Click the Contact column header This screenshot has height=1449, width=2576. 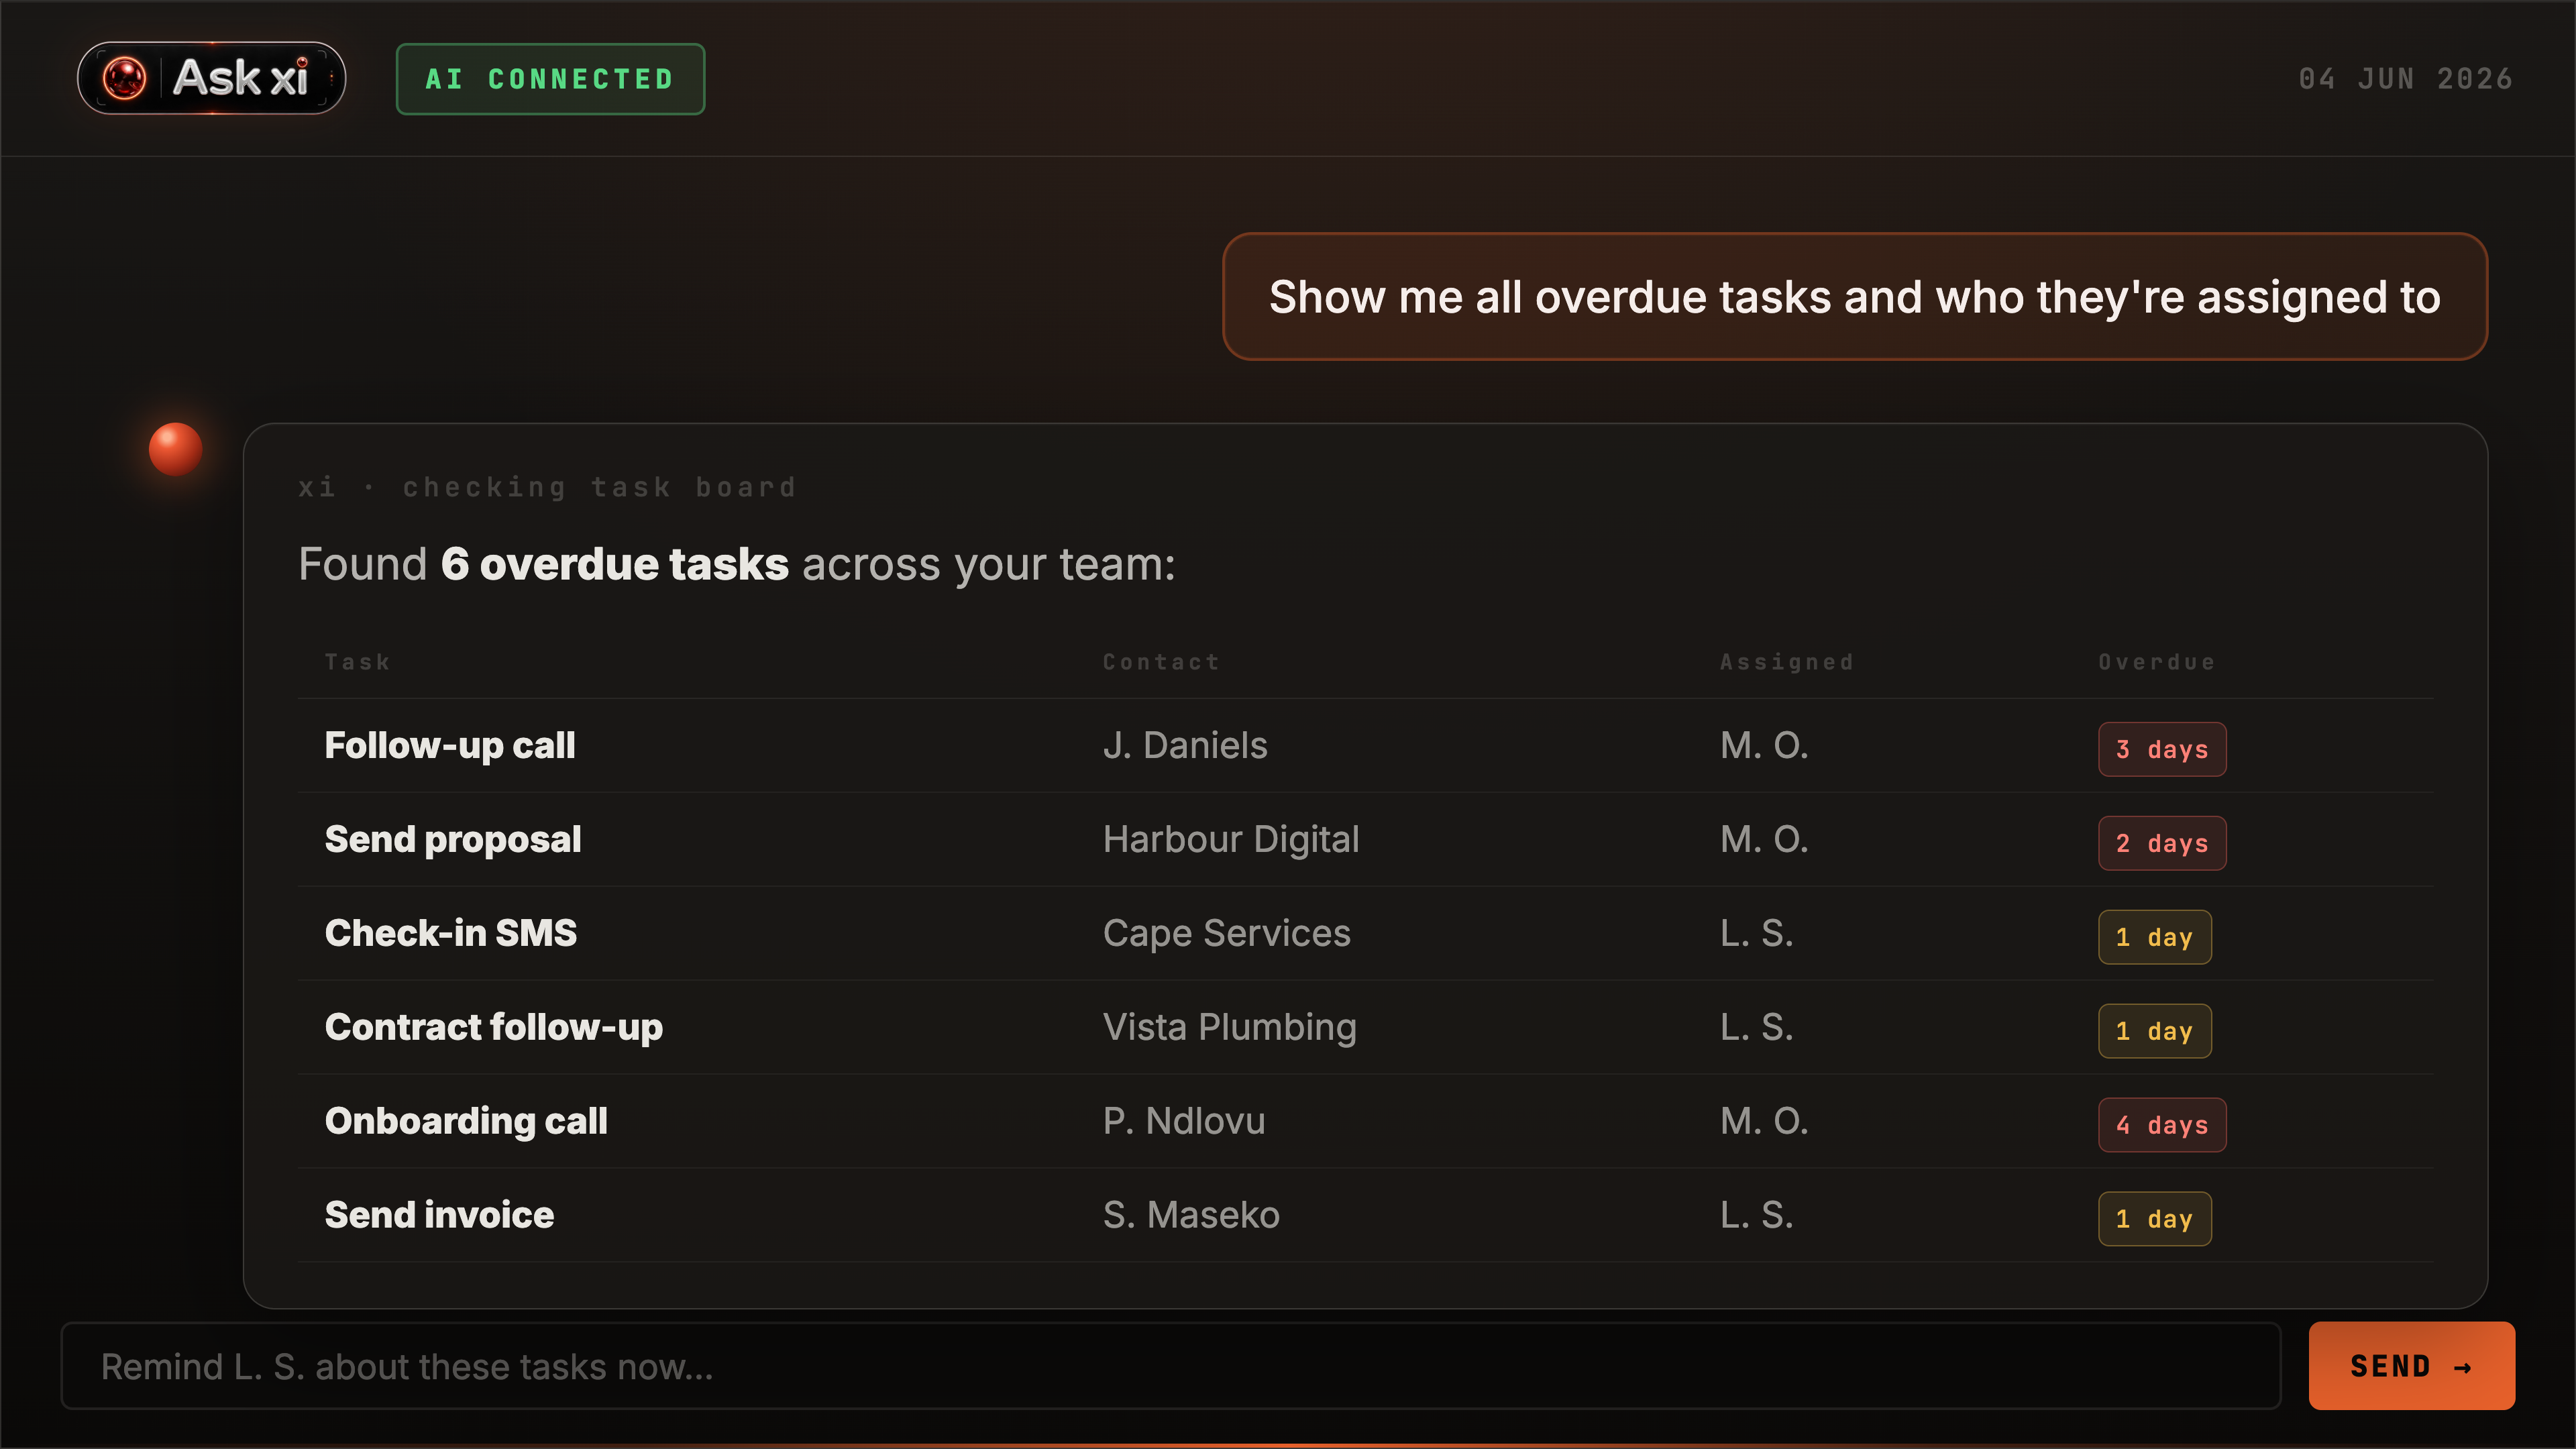pos(1161,662)
